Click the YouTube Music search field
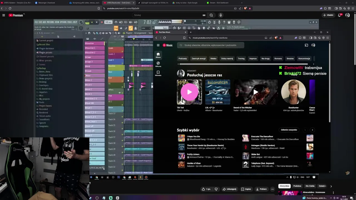The height and width of the screenshot is (200, 356). tap(211, 45)
